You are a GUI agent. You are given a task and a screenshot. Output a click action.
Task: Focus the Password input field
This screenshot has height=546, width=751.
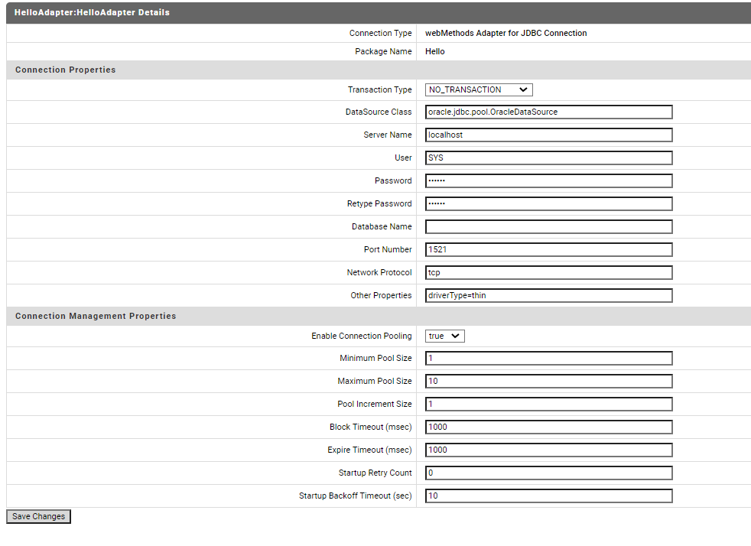click(548, 180)
